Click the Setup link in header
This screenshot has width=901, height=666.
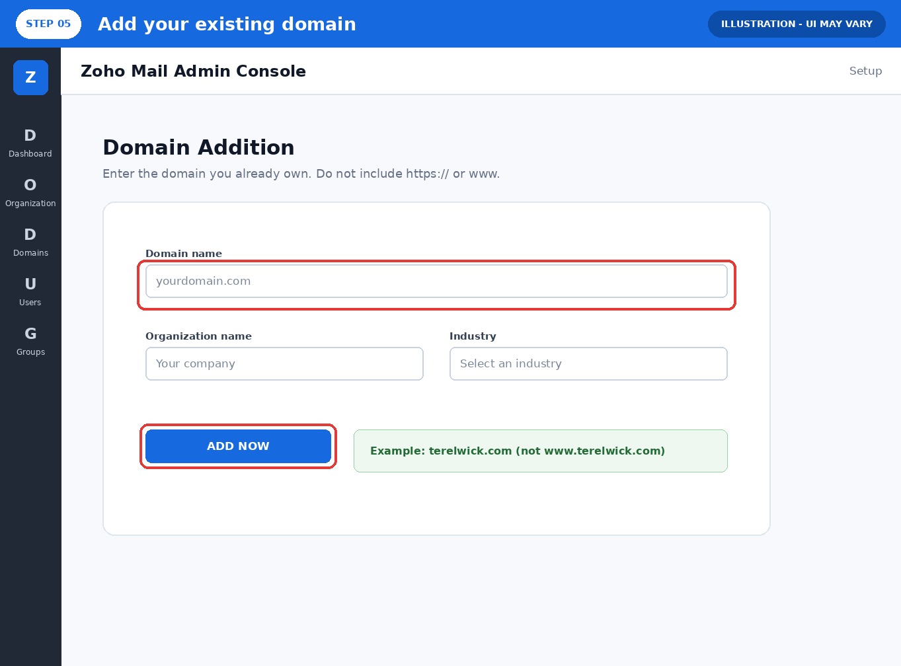865,71
